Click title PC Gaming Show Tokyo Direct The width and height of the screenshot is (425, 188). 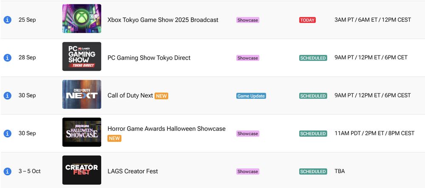pyautogui.click(x=149, y=58)
